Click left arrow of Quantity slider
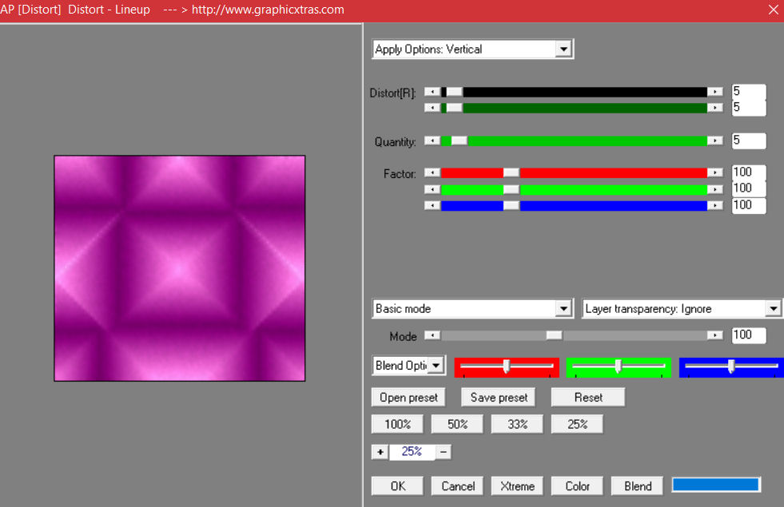Viewport: 784px width, 507px height. [432, 141]
